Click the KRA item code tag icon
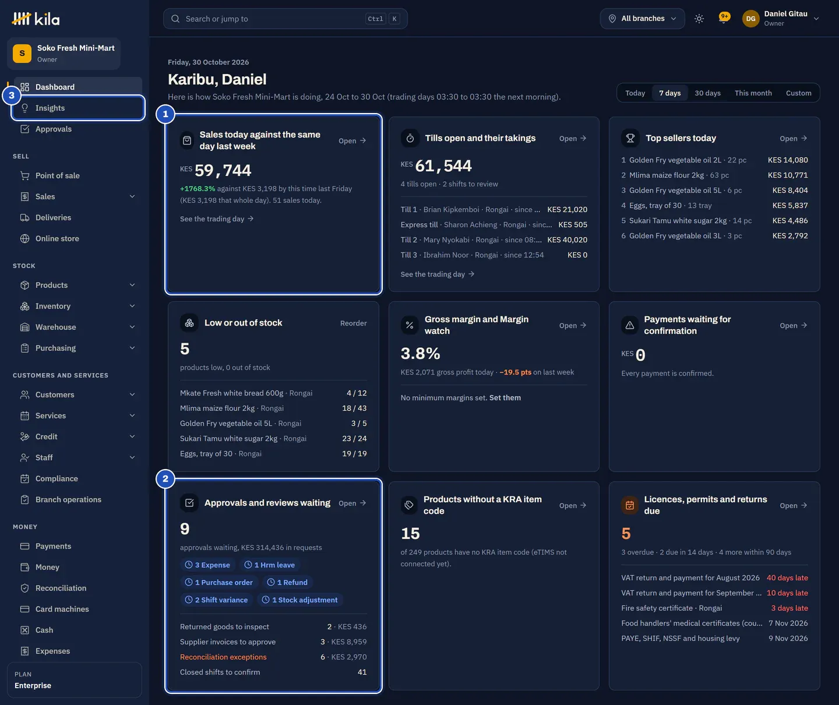This screenshot has height=705, width=839. point(409,505)
